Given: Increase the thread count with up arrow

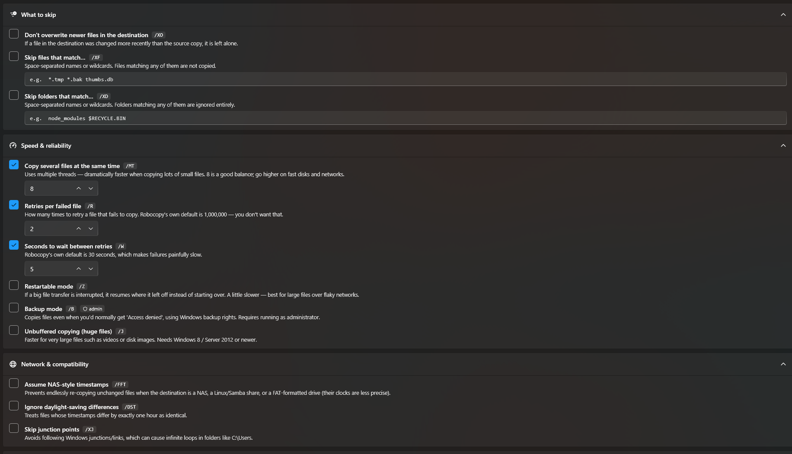Looking at the screenshot, I should point(79,188).
